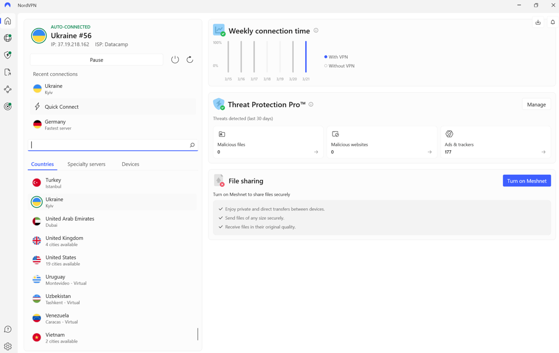Select Uzbekistan Tashkent - Virtual
The image size is (559, 353).
click(112, 299)
